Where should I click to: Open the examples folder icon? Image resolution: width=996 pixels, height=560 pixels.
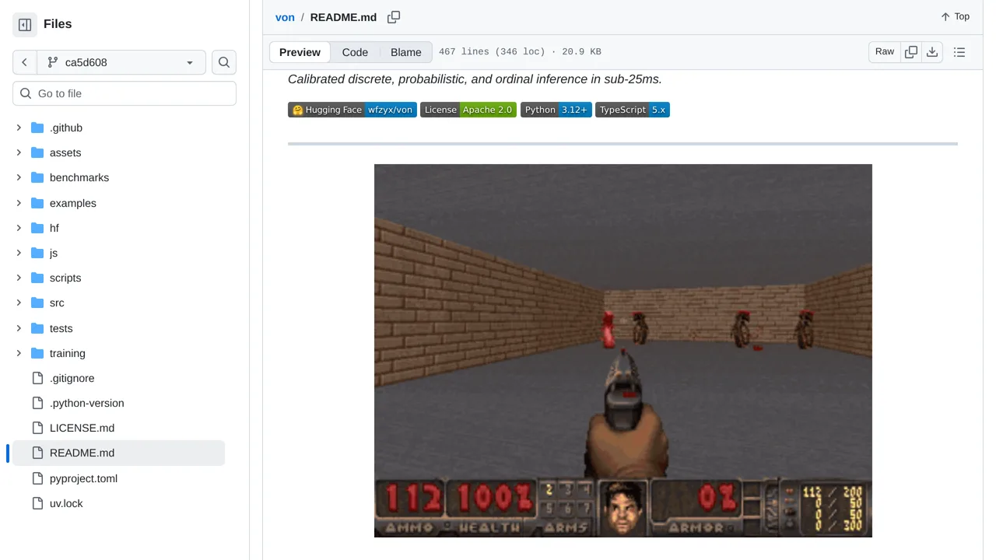[x=37, y=203]
